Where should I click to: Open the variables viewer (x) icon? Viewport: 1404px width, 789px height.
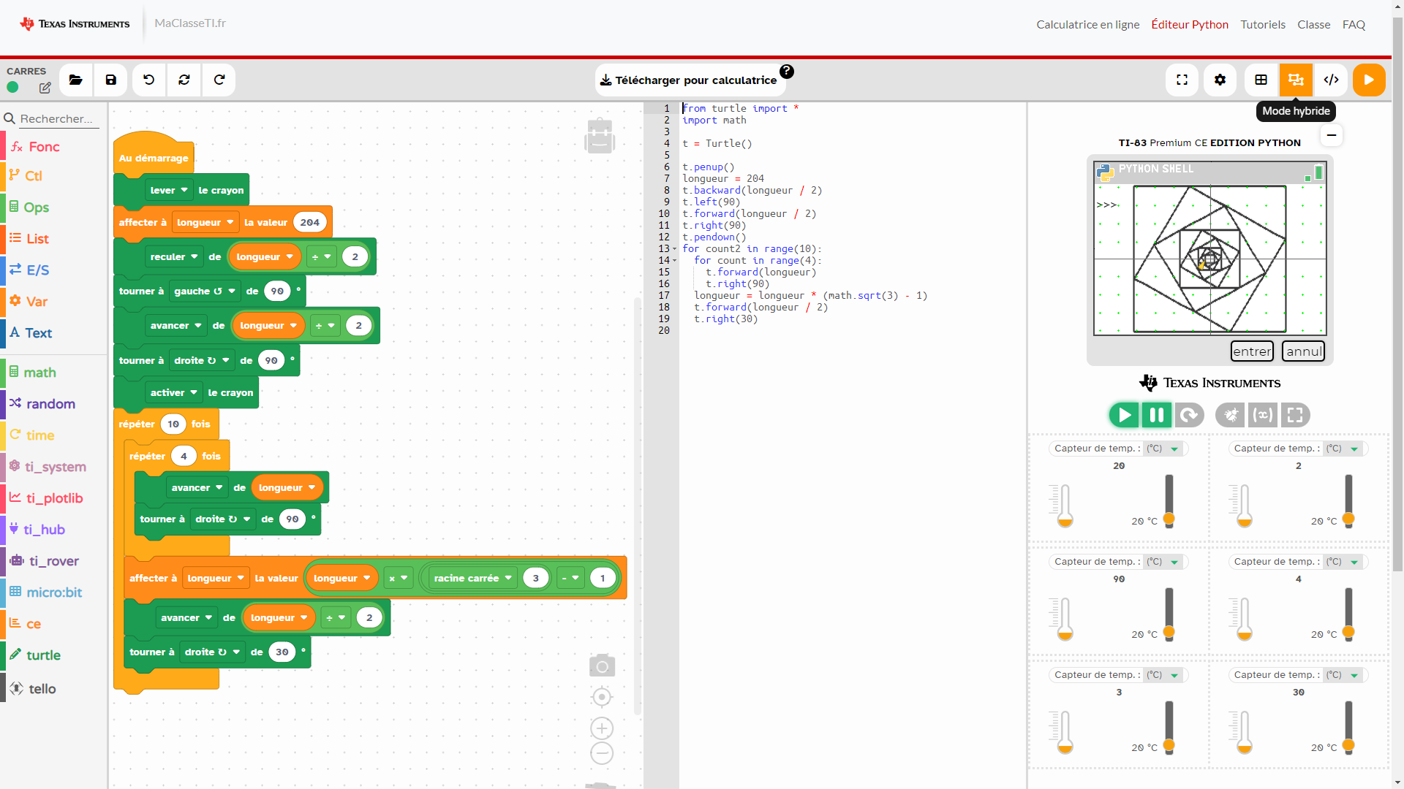coord(1263,415)
